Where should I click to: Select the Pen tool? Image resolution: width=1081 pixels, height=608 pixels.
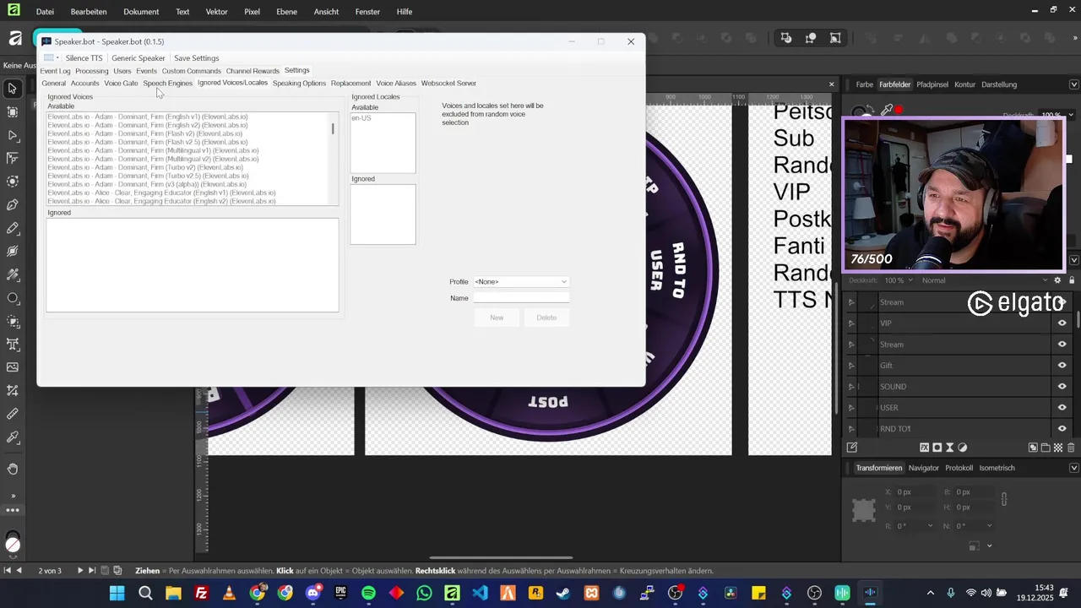tap(13, 204)
